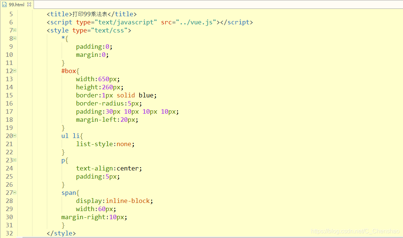
Task: Click the #box selector
Action: tap(69, 71)
